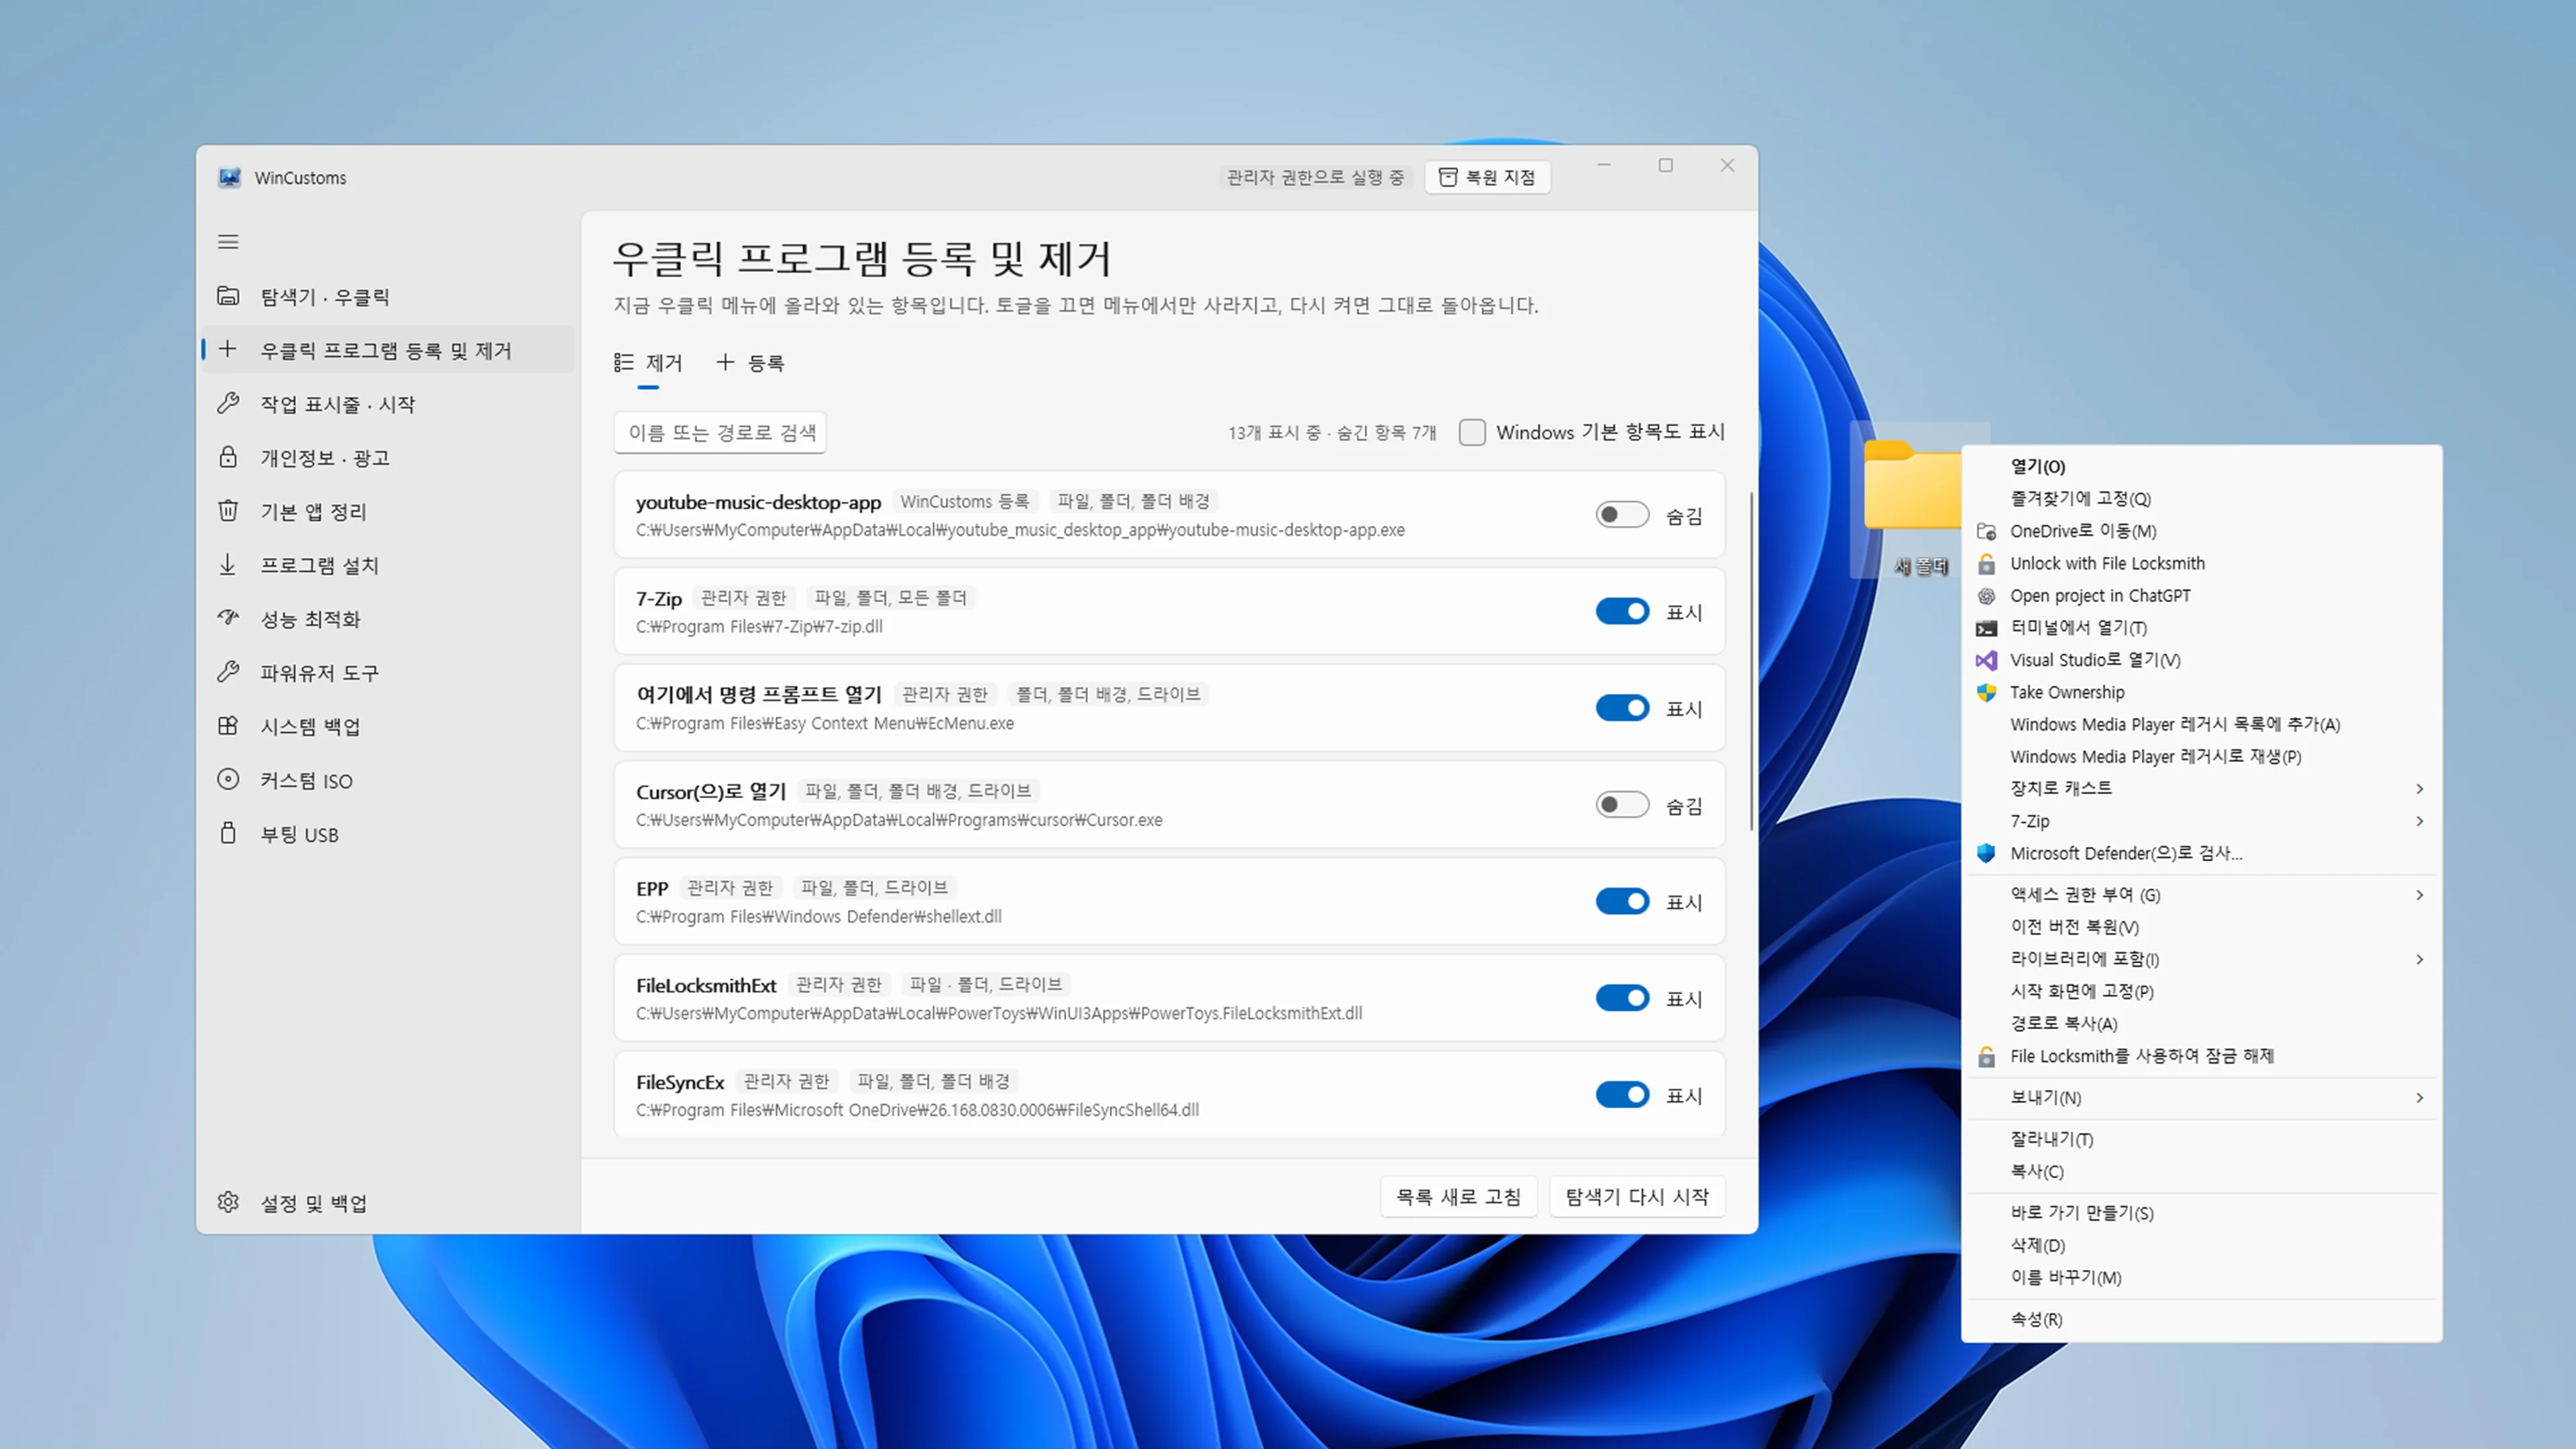Click the disc icon beside 커스텀 ISO
This screenshot has width=2576, height=1449.
(x=228, y=780)
